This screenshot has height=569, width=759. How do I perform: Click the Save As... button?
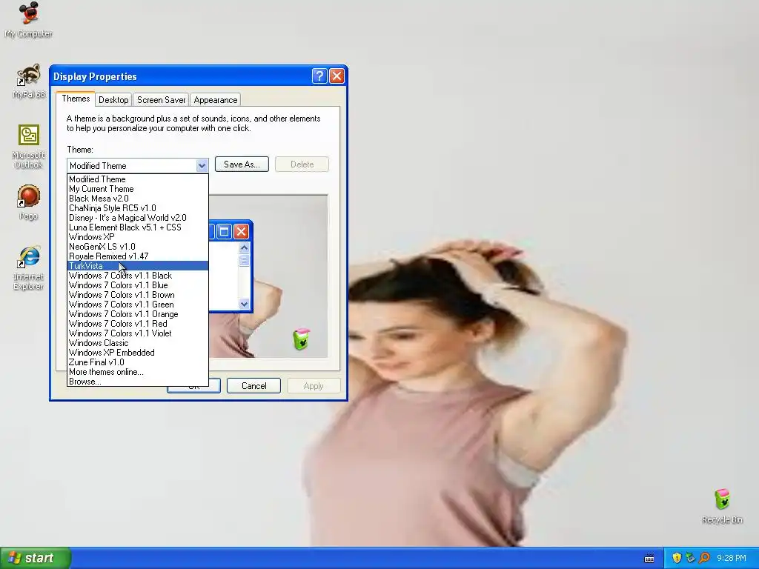242,164
